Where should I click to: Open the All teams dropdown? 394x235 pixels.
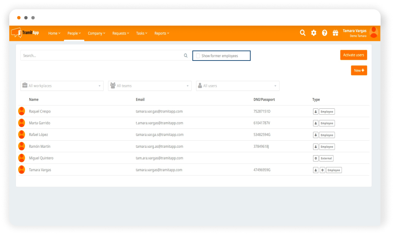tap(150, 86)
